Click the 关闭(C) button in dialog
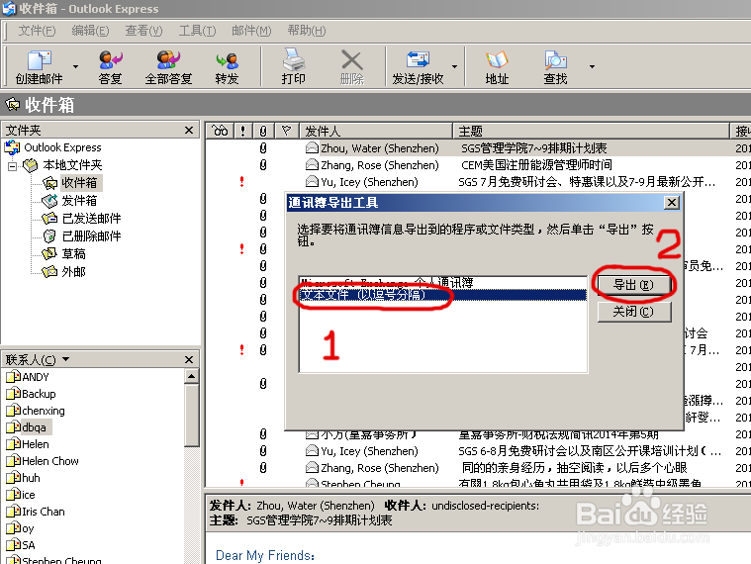 [x=634, y=312]
